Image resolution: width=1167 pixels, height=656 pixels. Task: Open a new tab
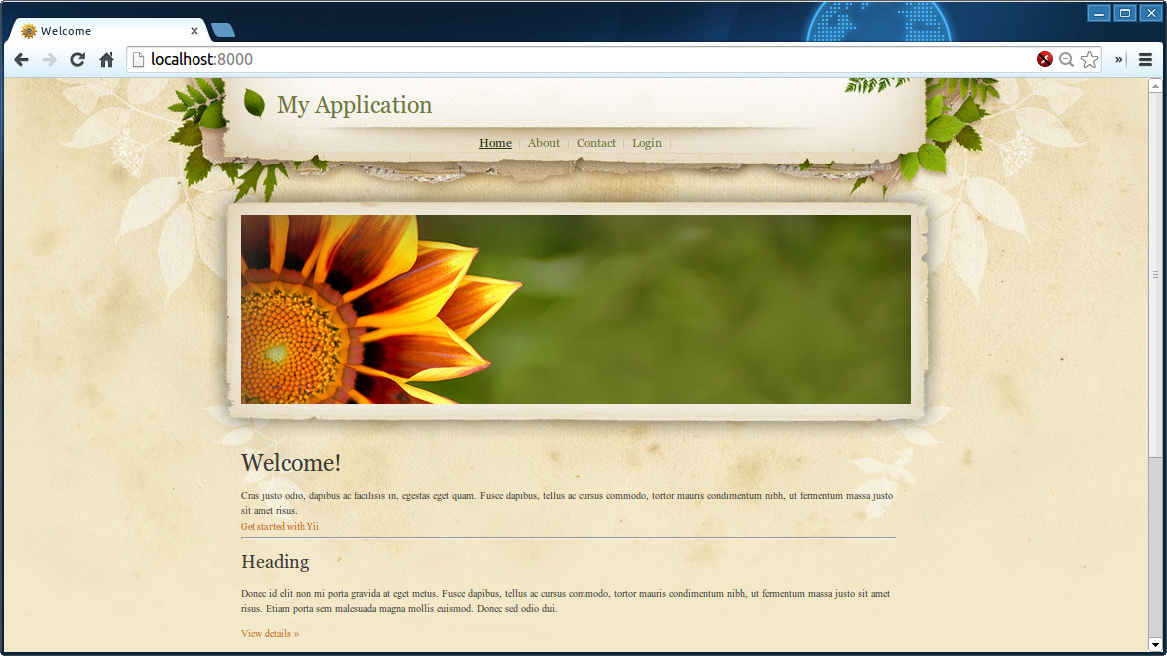(x=223, y=31)
